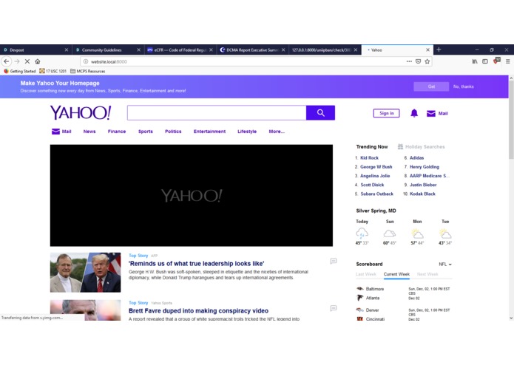514x365 pixels.
Task: Open Mail envelope in the navigation bar
Action: pos(55,132)
